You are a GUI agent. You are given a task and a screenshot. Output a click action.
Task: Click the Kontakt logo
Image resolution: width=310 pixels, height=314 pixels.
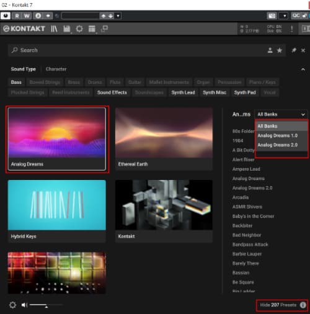click(24, 29)
